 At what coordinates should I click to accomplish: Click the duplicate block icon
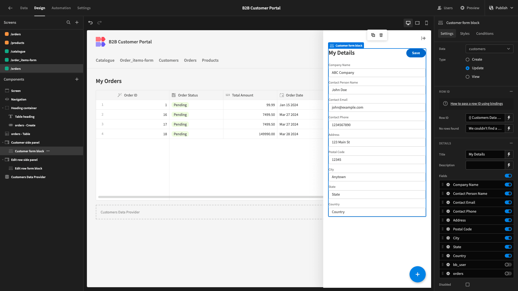tap(373, 35)
